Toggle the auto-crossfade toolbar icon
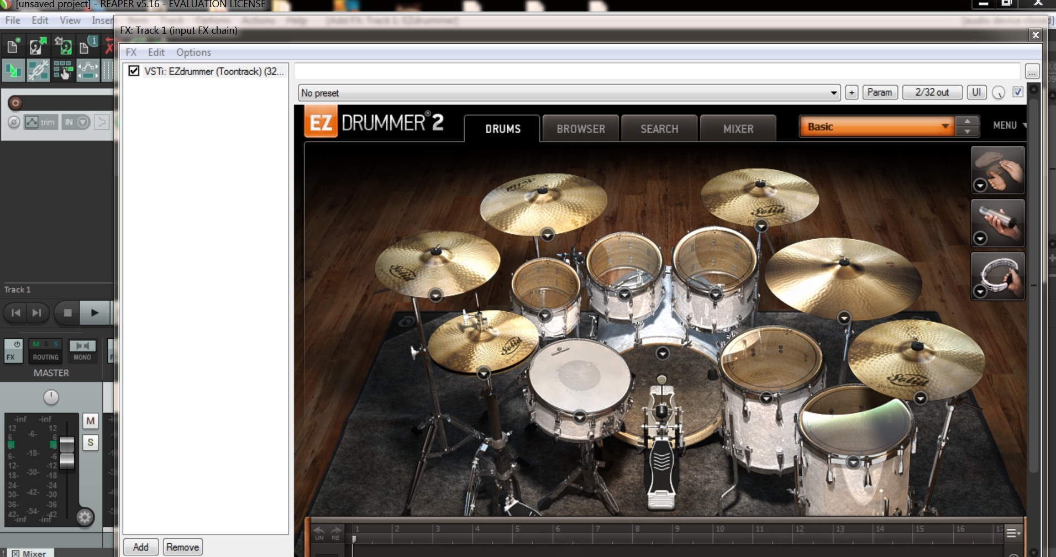Screen dimensions: 1056x557 point(13,71)
